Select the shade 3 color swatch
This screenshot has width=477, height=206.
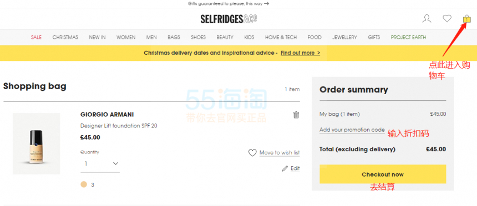point(84,184)
